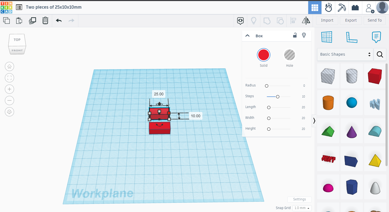Open the Sim Lab tab icon
The height and width of the screenshot is (212, 389).
click(328, 8)
